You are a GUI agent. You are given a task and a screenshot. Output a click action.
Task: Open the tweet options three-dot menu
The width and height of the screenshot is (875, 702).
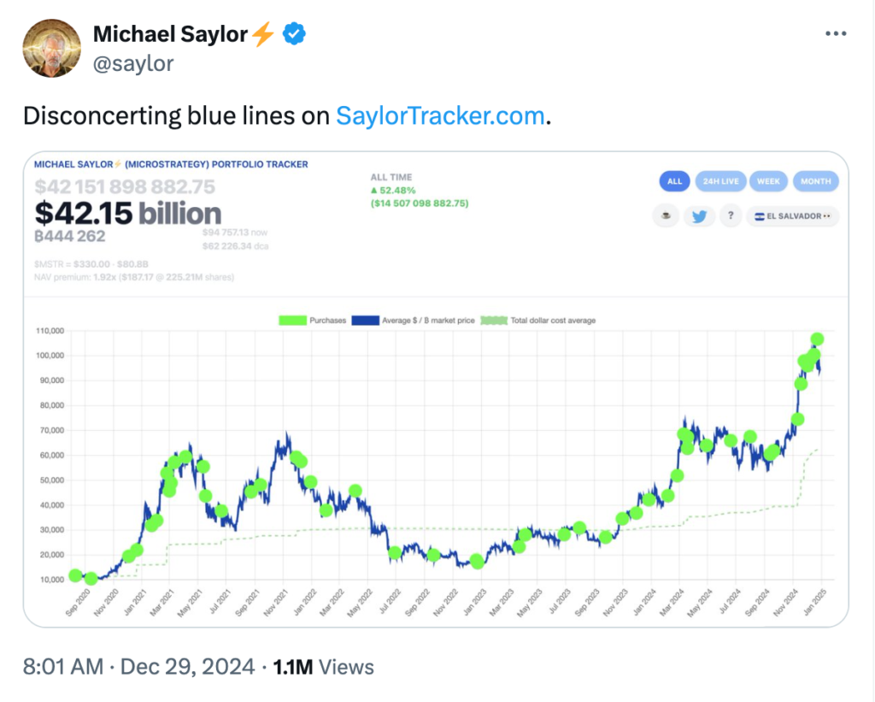coord(835,32)
